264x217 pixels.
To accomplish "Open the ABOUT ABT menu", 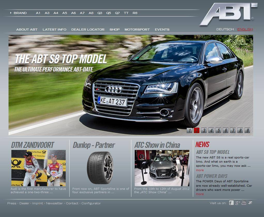I will 27,30.
